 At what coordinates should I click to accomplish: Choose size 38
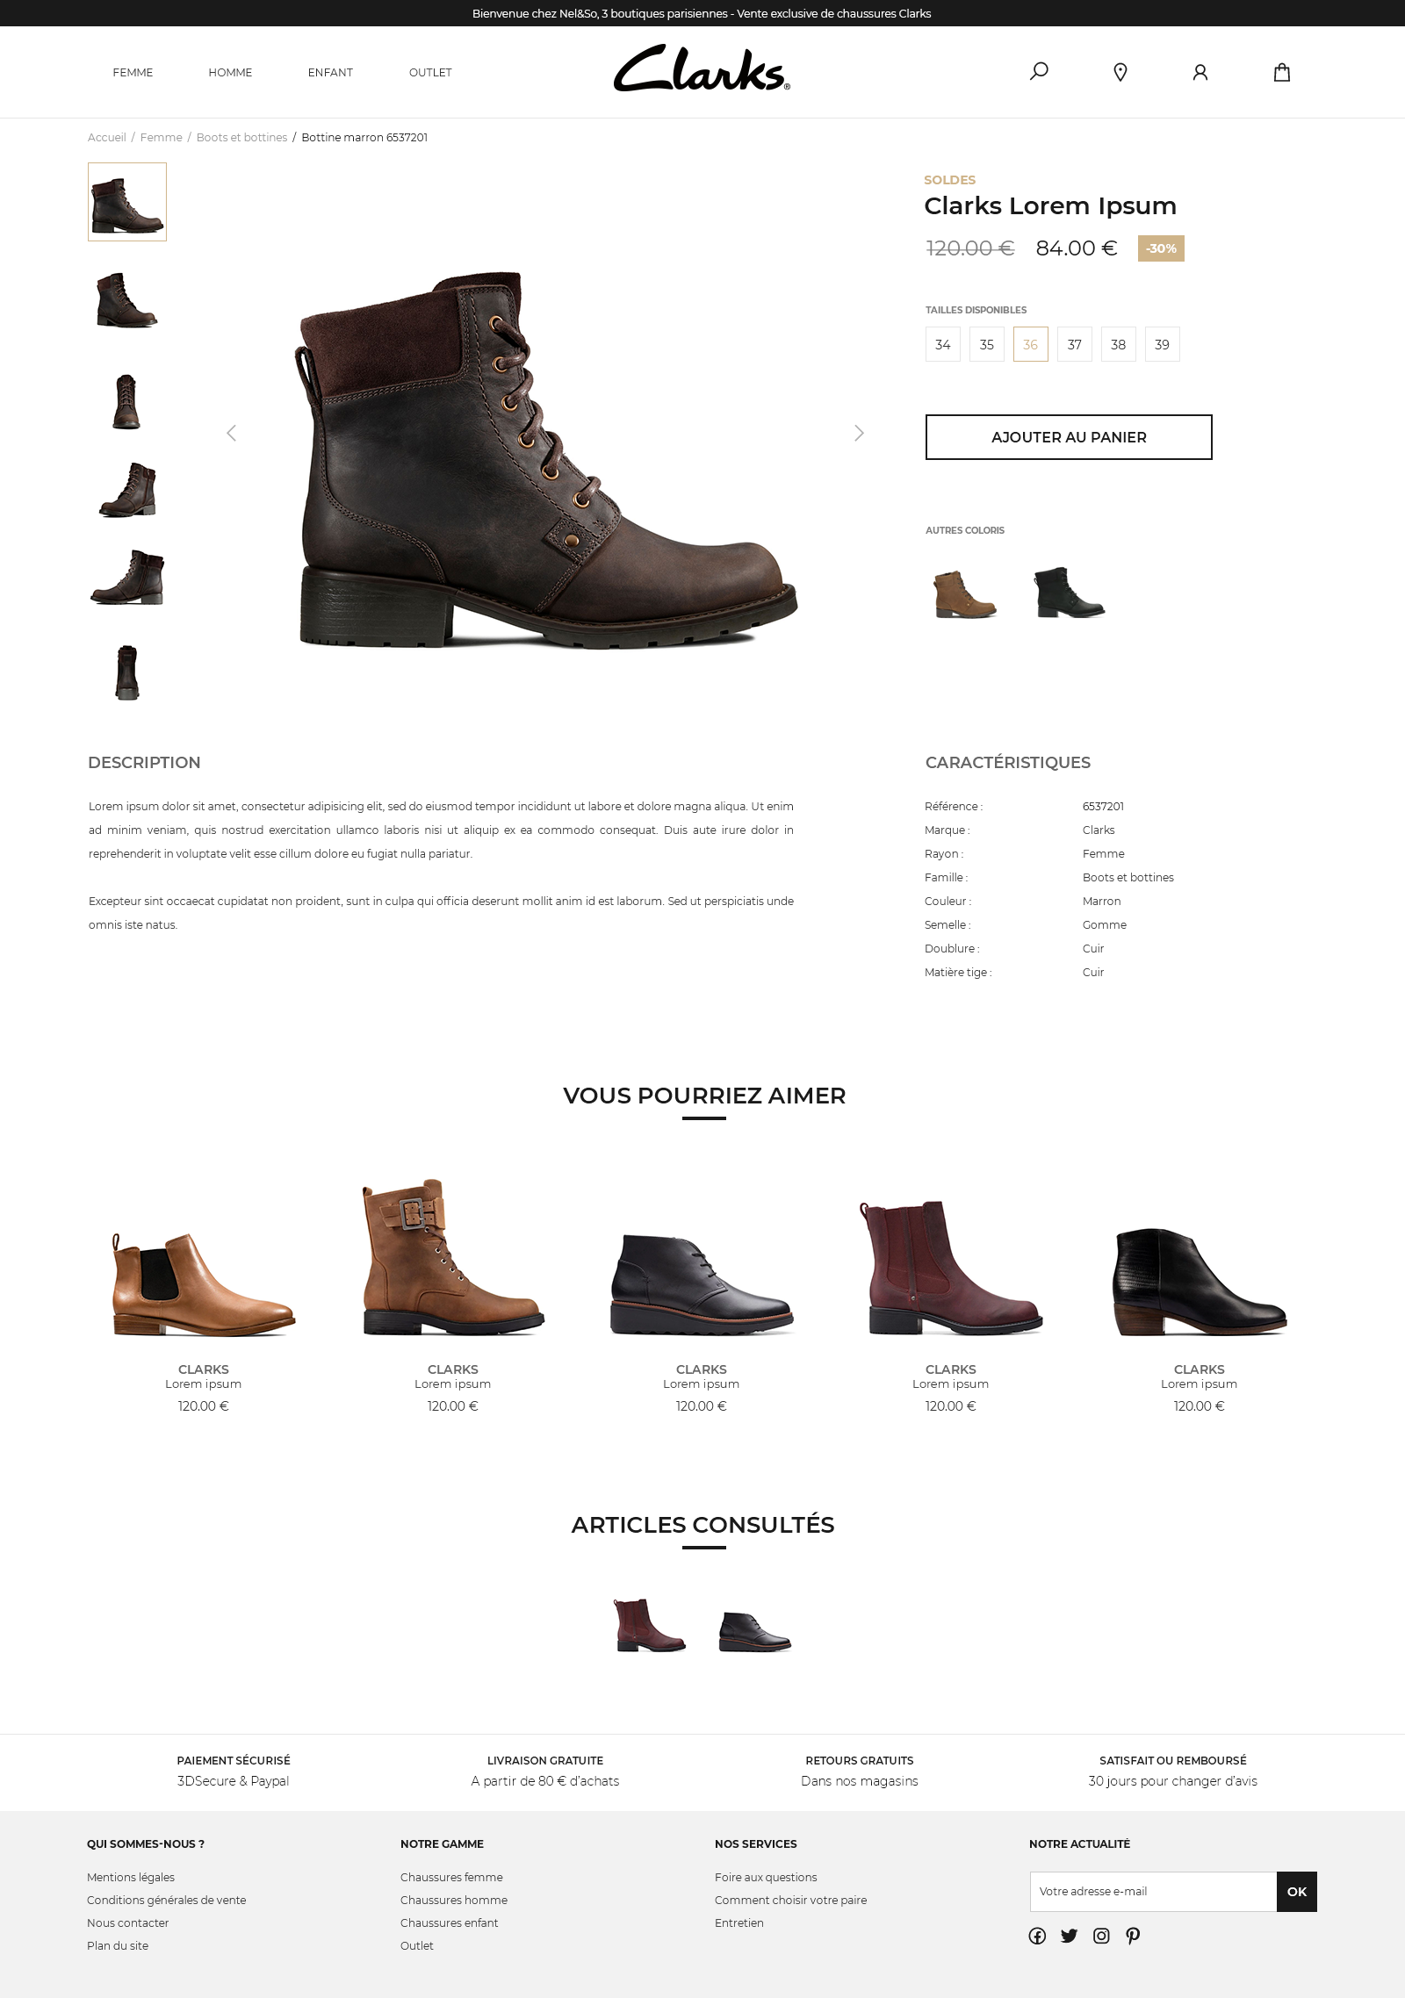1119,344
